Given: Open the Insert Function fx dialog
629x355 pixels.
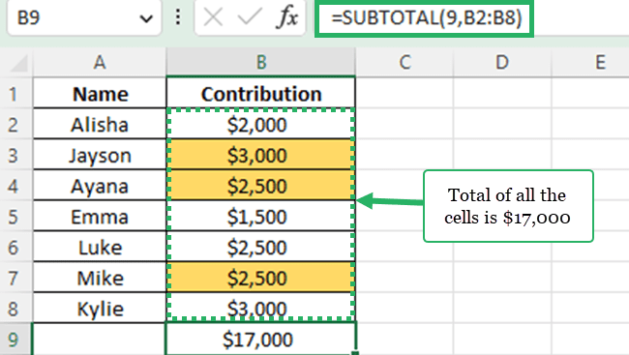Looking at the screenshot, I should 286,17.
